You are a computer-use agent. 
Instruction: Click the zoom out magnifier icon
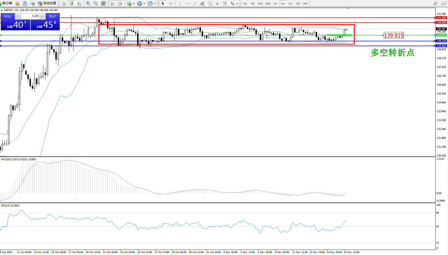pos(95,3)
